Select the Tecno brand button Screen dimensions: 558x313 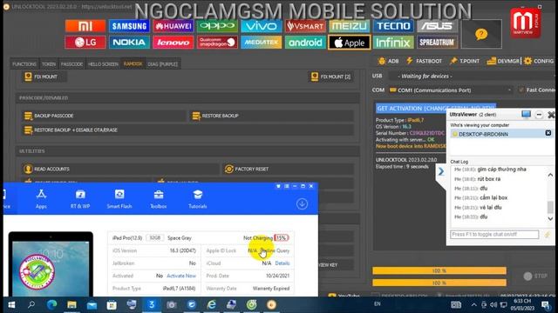[x=393, y=26]
